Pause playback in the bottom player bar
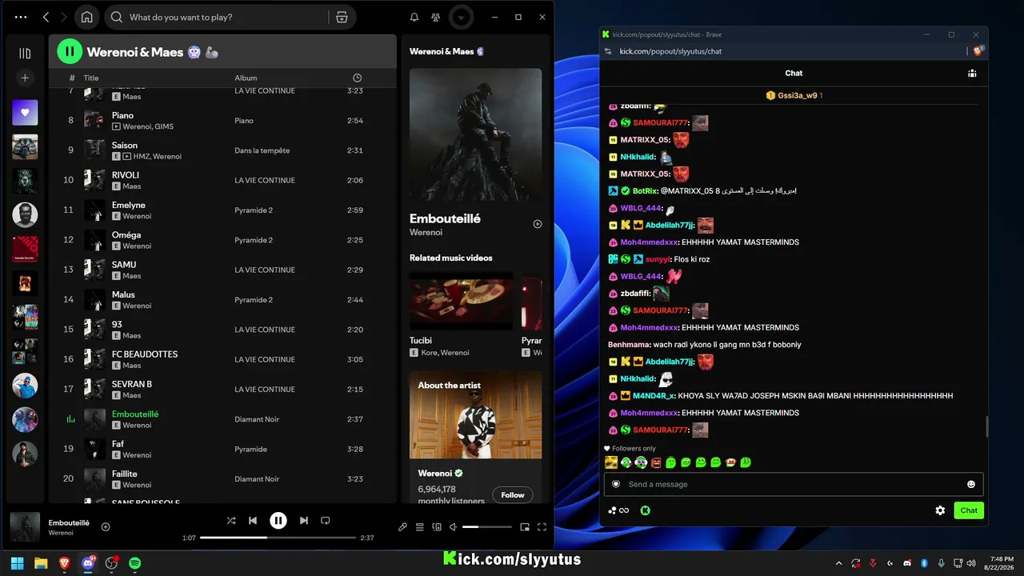Viewport: 1024px width, 576px height. 278,521
